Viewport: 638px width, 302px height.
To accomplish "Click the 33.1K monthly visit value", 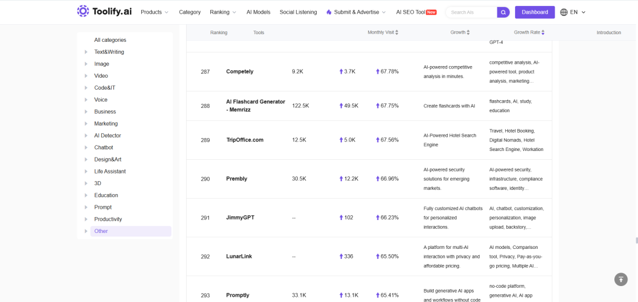I will point(299,295).
